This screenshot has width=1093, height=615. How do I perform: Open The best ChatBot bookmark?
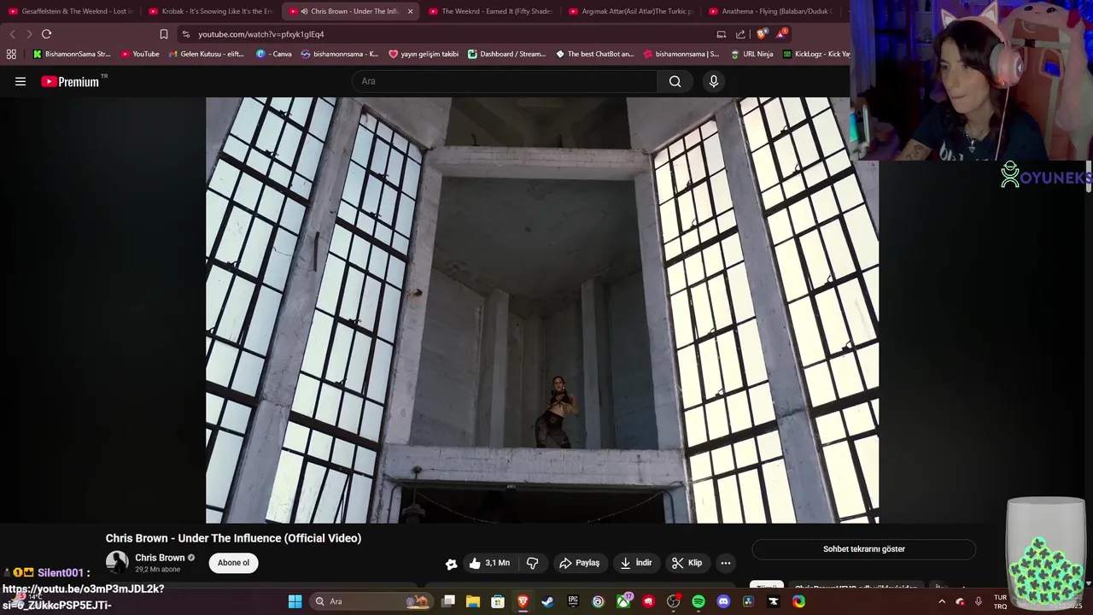click(595, 54)
